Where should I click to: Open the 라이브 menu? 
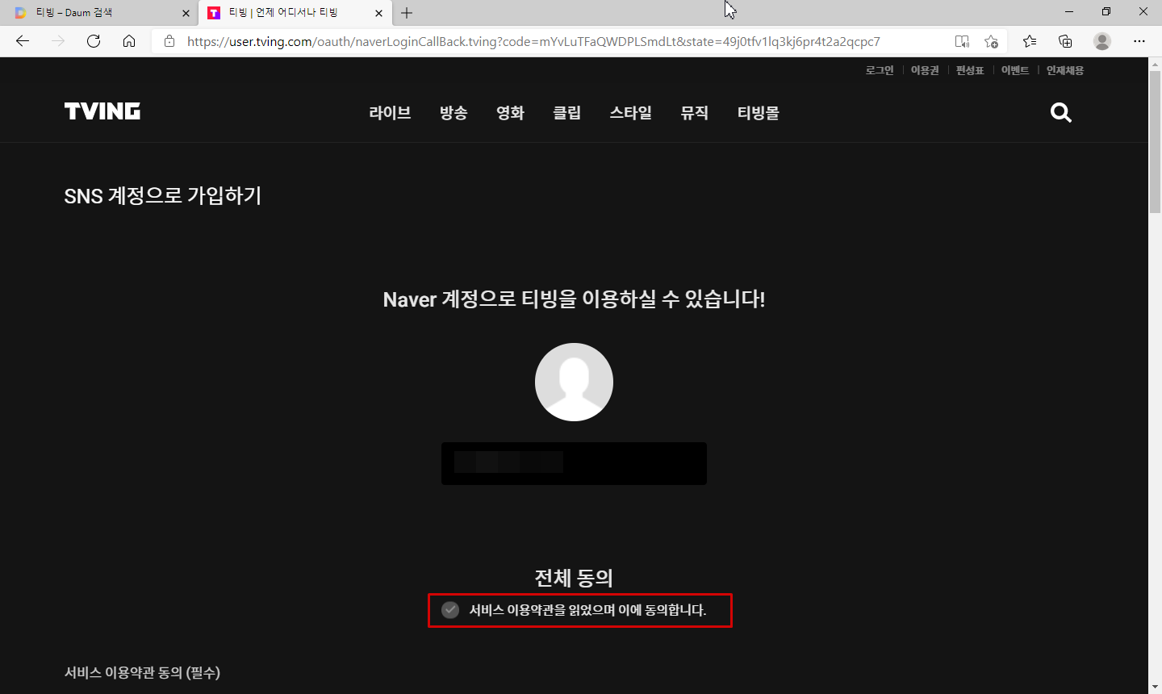[390, 113]
